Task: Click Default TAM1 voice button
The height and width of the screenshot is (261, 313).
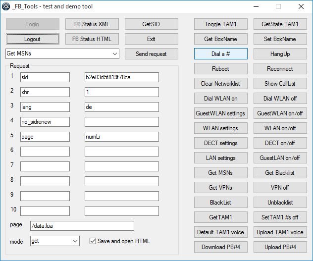Action: point(221,232)
